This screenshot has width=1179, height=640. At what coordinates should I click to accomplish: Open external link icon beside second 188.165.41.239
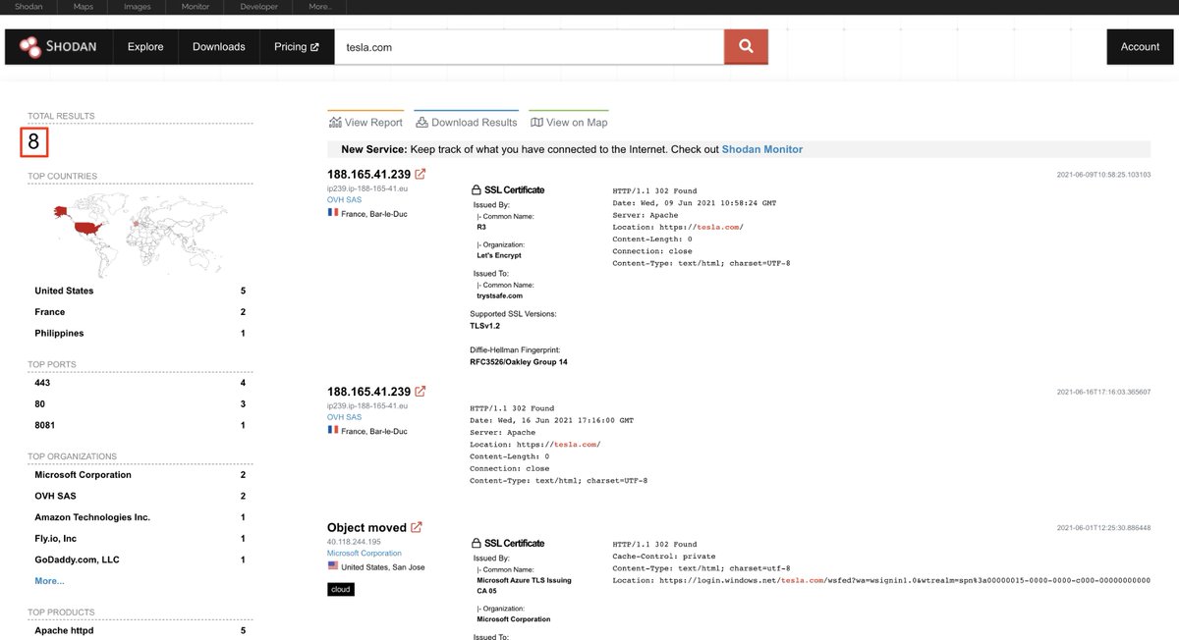click(x=421, y=391)
